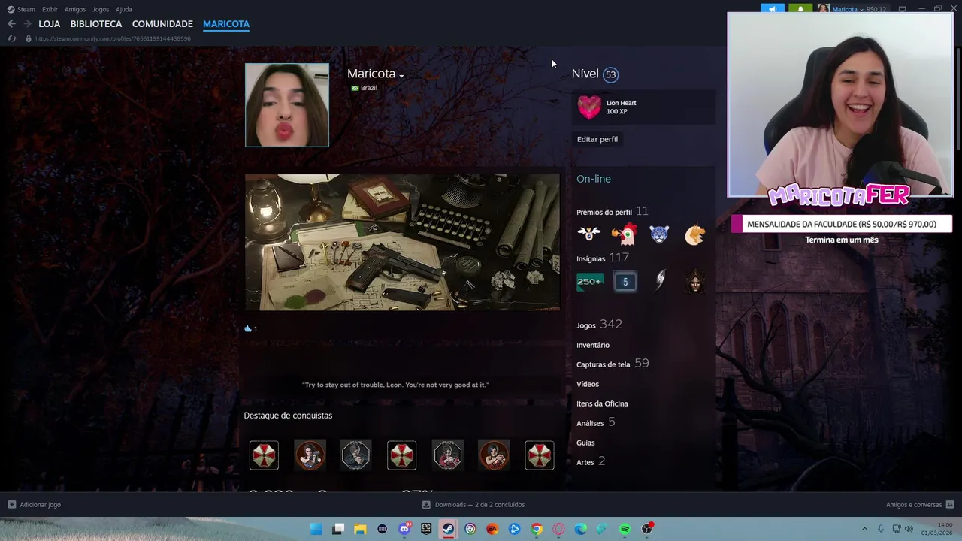
Task: Open the Ajuda menu
Action: (x=124, y=9)
